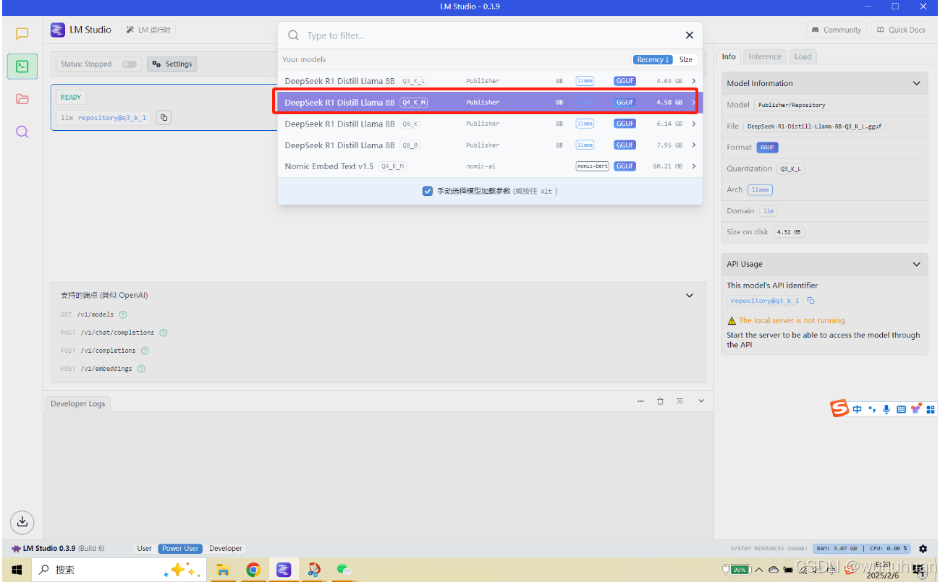Open WeChat from taskbar
This screenshot has width=940, height=582.
[x=344, y=570]
